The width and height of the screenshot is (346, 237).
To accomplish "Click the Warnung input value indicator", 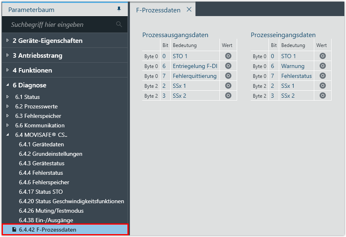I will coord(322,66).
